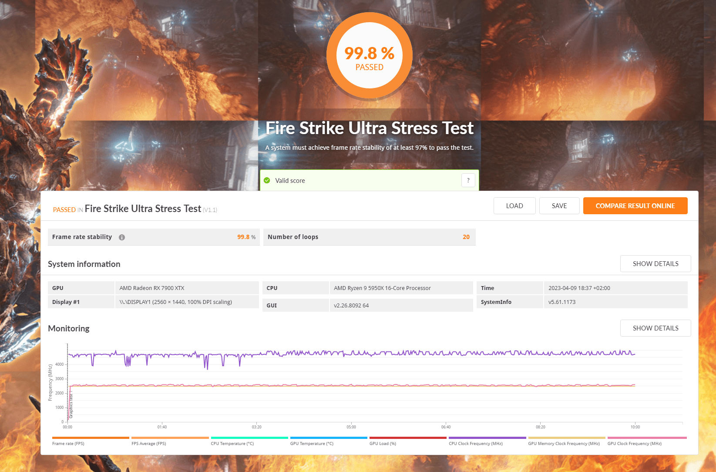
Task: Click the PASSED label in result header
Action: 64,210
